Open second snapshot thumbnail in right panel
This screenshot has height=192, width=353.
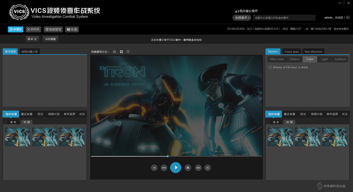(x=308, y=137)
